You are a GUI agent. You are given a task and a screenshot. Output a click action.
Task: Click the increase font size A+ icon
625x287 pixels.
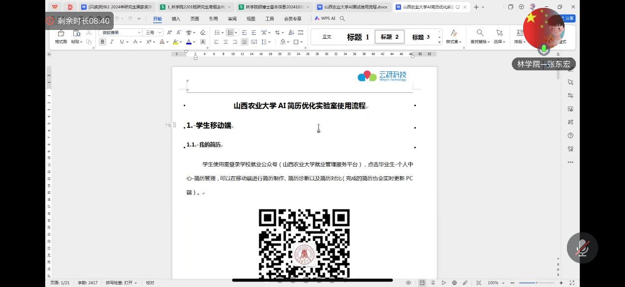click(x=170, y=32)
